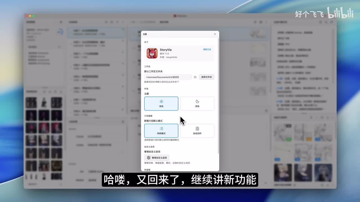This screenshot has height=202, width=360.
Task: Click the default workspace folder path field
Action: 168,77
